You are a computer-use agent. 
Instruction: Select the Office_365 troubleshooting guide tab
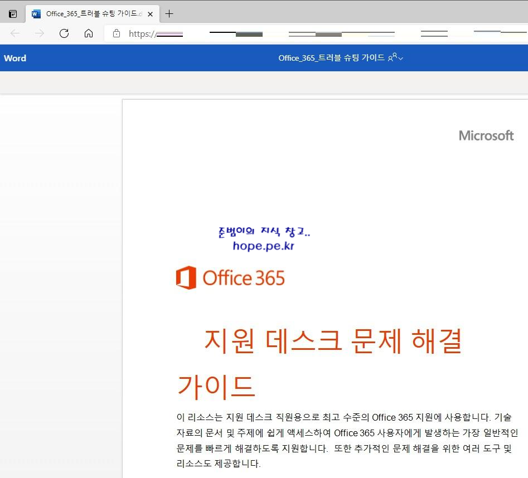pyautogui.click(x=92, y=14)
